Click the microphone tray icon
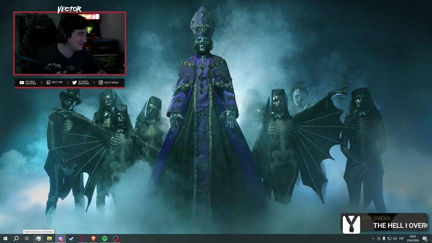Viewport: 432px width, 243px height. [384, 239]
